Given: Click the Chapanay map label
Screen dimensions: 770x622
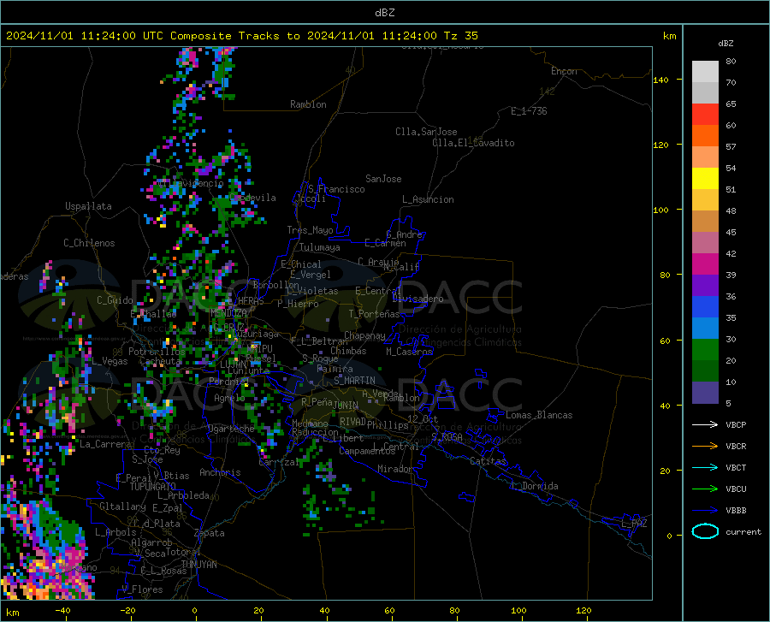Looking at the screenshot, I should click(x=364, y=335).
